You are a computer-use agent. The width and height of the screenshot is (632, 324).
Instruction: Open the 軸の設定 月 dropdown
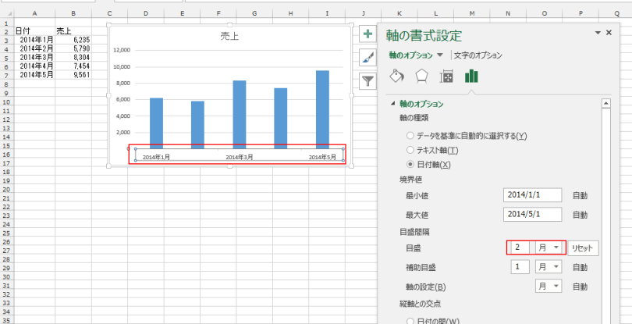(x=549, y=287)
